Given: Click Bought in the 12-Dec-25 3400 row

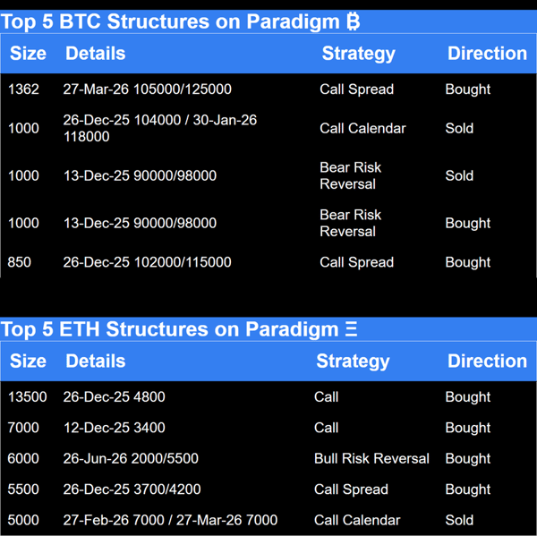Looking at the screenshot, I should click(x=468, y=428).
